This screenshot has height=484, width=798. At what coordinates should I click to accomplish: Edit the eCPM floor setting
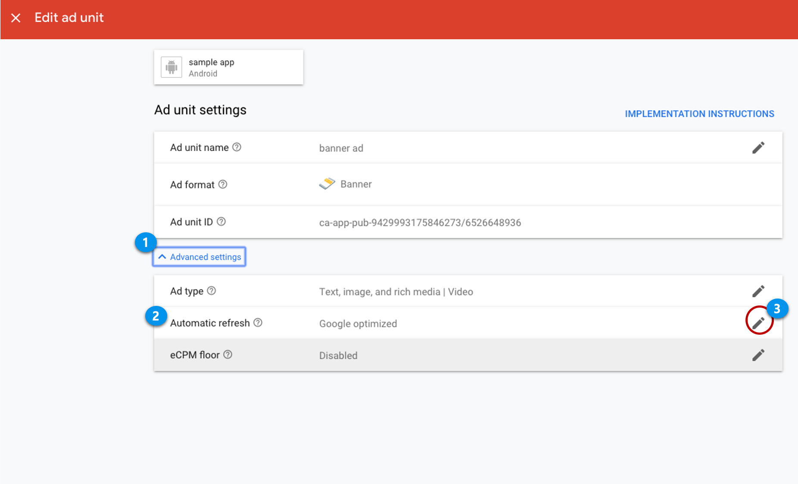758,355
